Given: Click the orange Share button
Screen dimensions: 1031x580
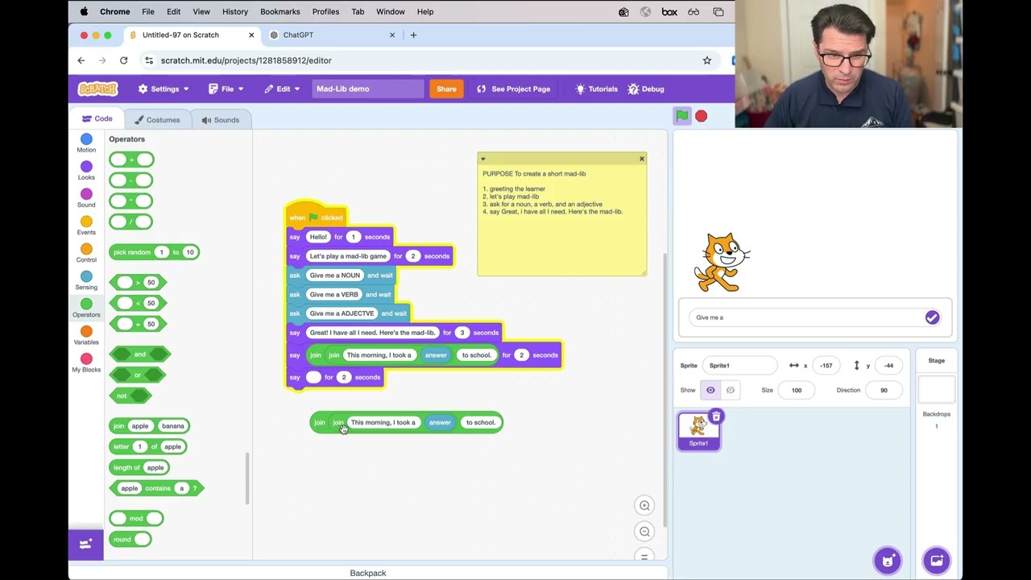Looking at the screenshot, I should click(446, 89).
